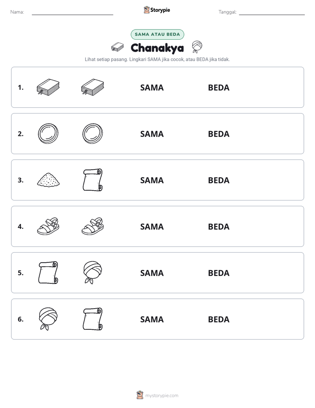Open the mystorypie.com footer link

click(161, 396)
